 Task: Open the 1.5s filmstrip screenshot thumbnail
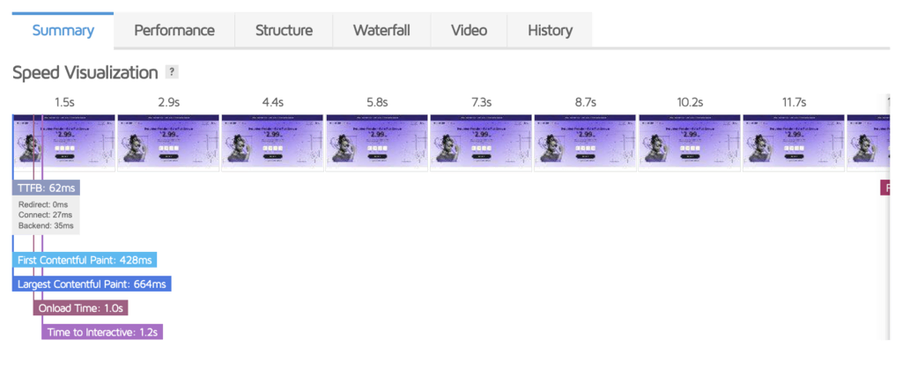(x=63, y=142)
